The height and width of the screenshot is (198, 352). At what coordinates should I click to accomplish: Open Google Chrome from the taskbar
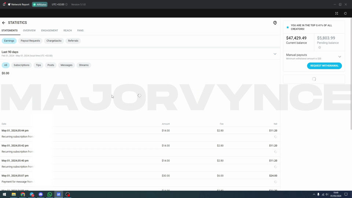coord(23,194)
